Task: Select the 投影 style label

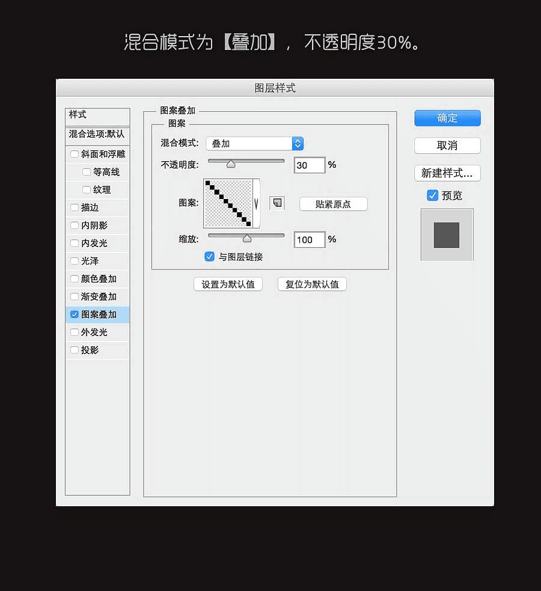Action: pyautogui.click(x=90, y=350)
